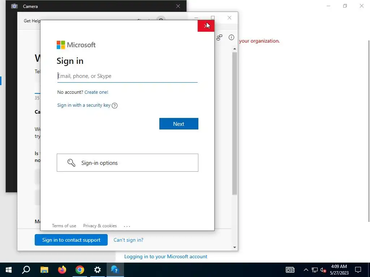This screenshot has width=370, height=277.
Task: Click Get Help scrollbar down arrow
Action: tap(235, 247)
